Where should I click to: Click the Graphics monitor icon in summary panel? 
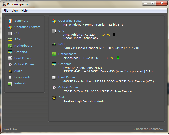pyautogui.click(x=54, y=64)
